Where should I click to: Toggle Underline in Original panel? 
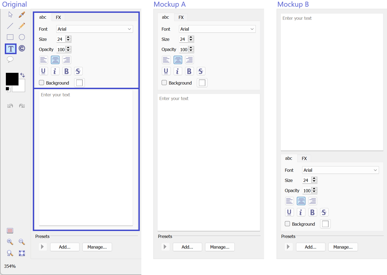point(43,71)
